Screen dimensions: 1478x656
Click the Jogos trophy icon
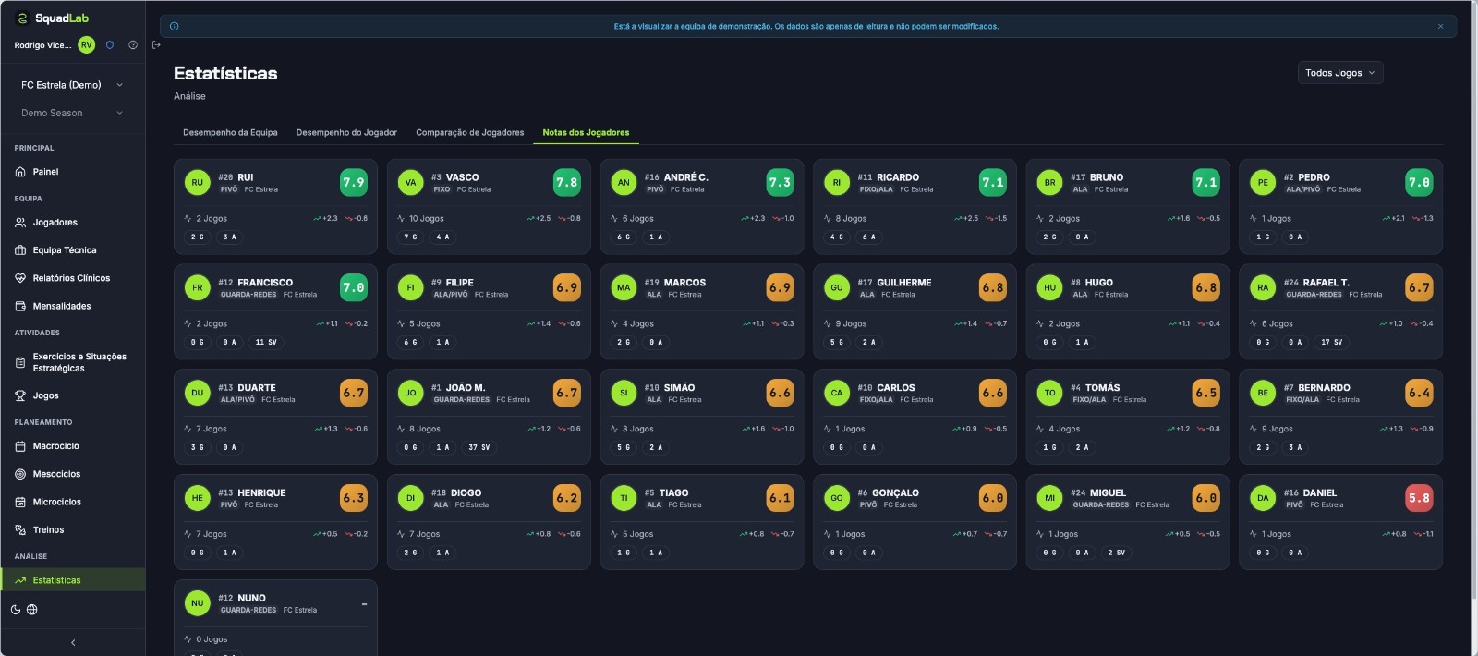pos(20,395)
